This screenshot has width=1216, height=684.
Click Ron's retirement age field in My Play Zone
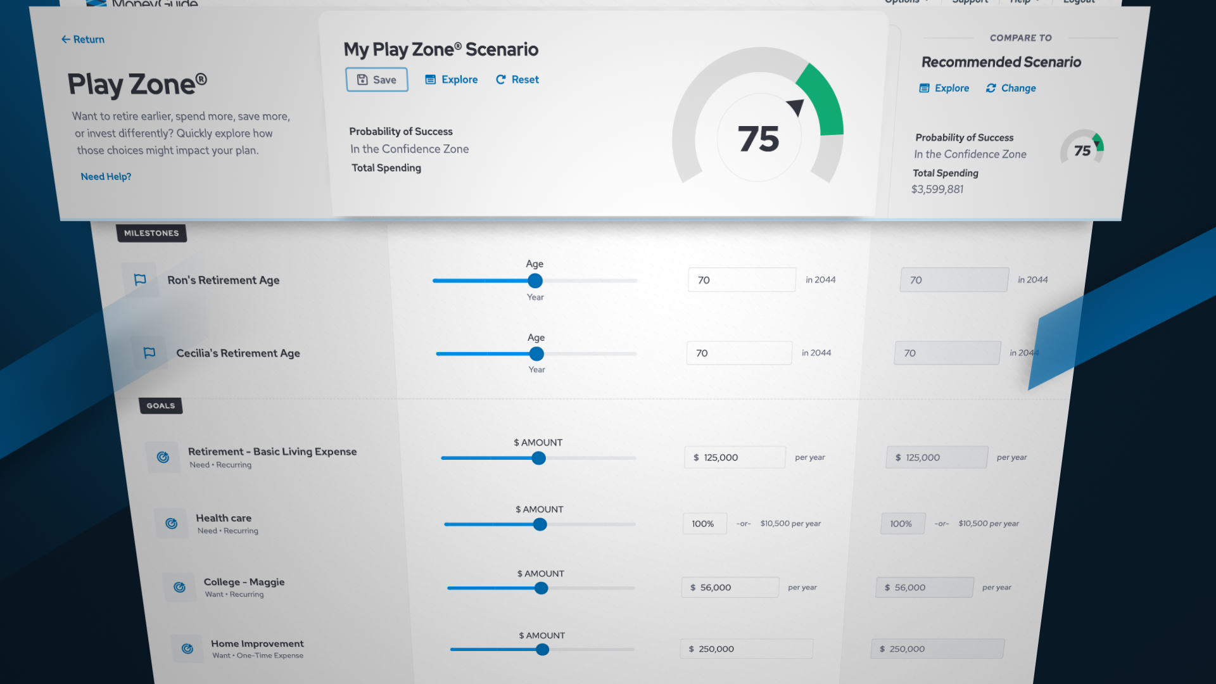(x=742, y=280)
